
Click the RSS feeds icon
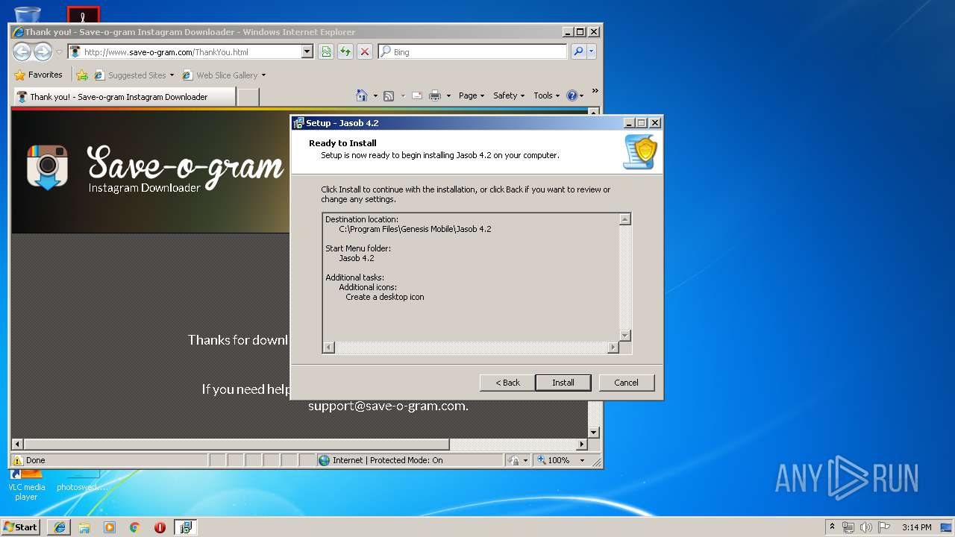(x=389, y=95)
